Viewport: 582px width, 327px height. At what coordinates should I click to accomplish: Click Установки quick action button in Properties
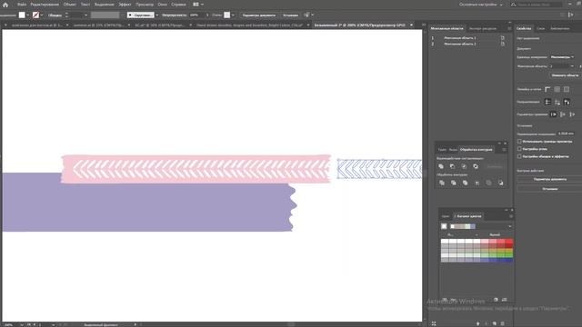tap(549, 189)
